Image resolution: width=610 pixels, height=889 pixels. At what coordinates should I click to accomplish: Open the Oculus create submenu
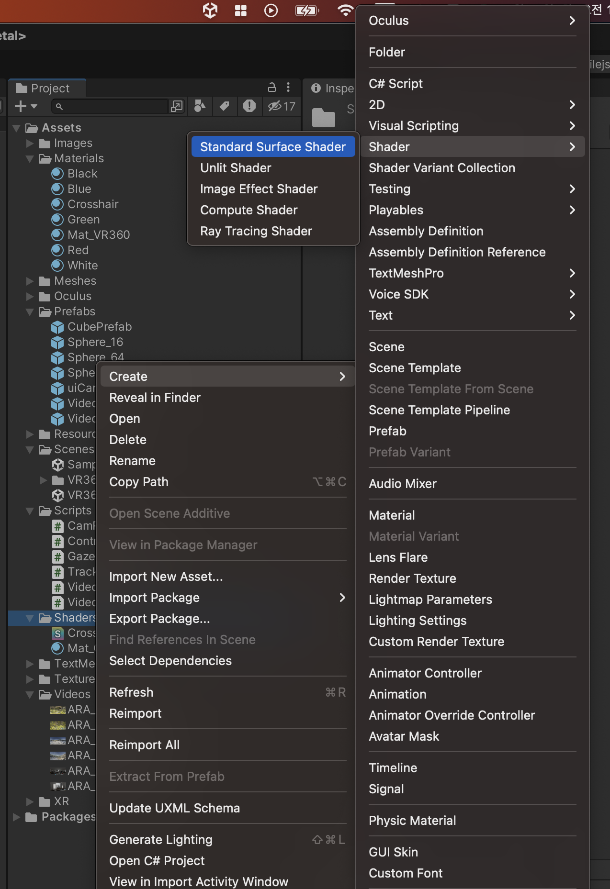click(472, 21)
